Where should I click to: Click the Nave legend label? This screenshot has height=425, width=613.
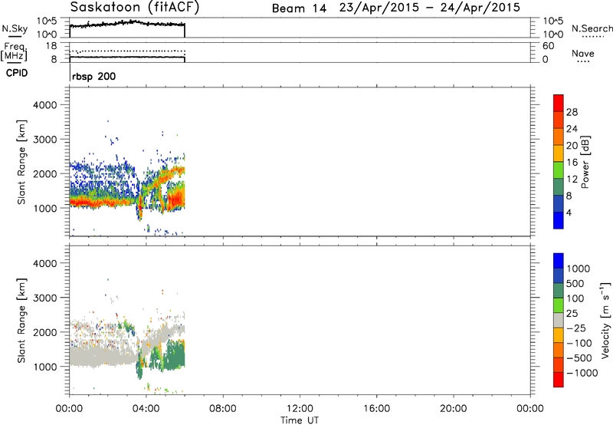(x=583, y=54)
